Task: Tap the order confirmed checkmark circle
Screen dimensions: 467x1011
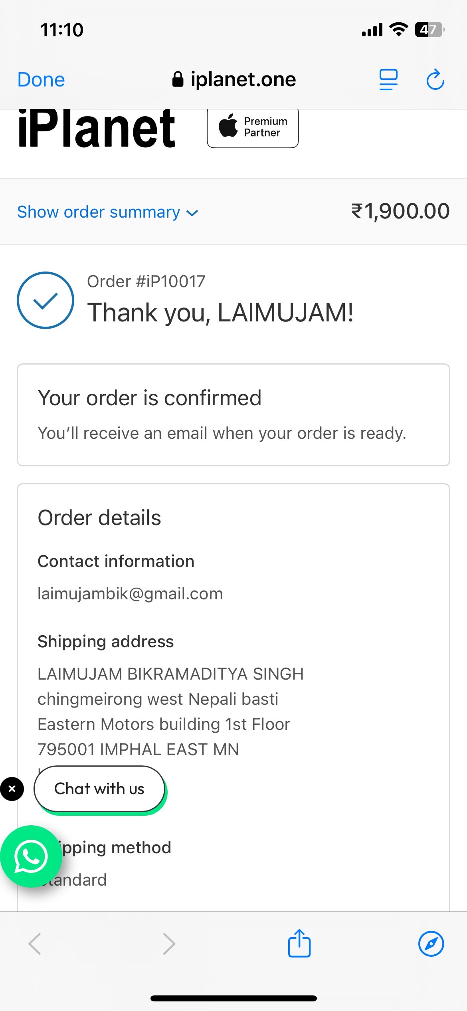Action: pos(46,300)
